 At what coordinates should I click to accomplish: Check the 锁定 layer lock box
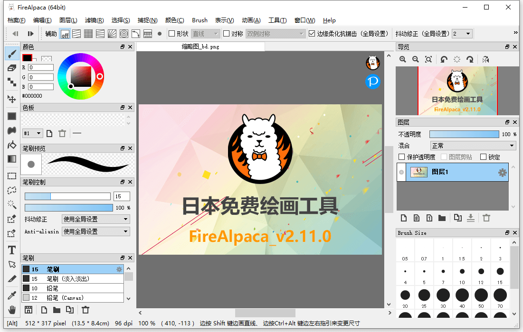coord(483,157)
